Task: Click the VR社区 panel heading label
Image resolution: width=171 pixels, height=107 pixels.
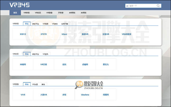Action: pos(16,54)
